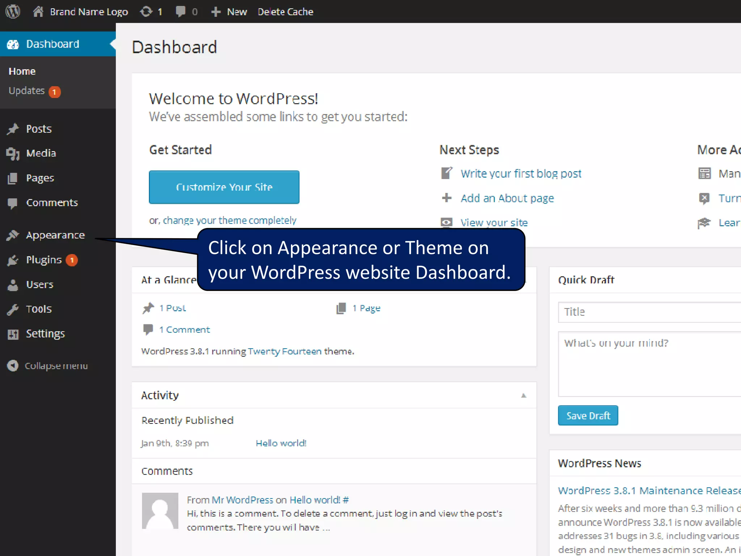Click New in the admin bar
741x556 pixels.
[237, 12]
